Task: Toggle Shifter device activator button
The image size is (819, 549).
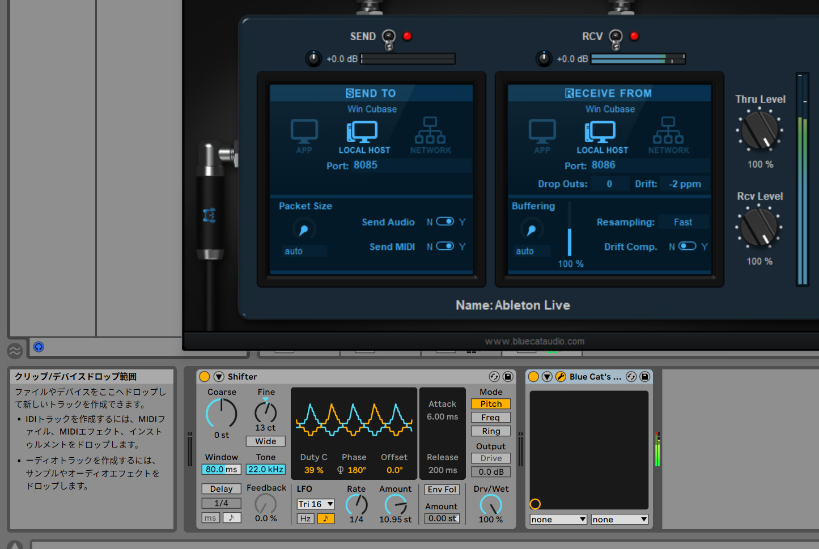Action: point(205,377)
